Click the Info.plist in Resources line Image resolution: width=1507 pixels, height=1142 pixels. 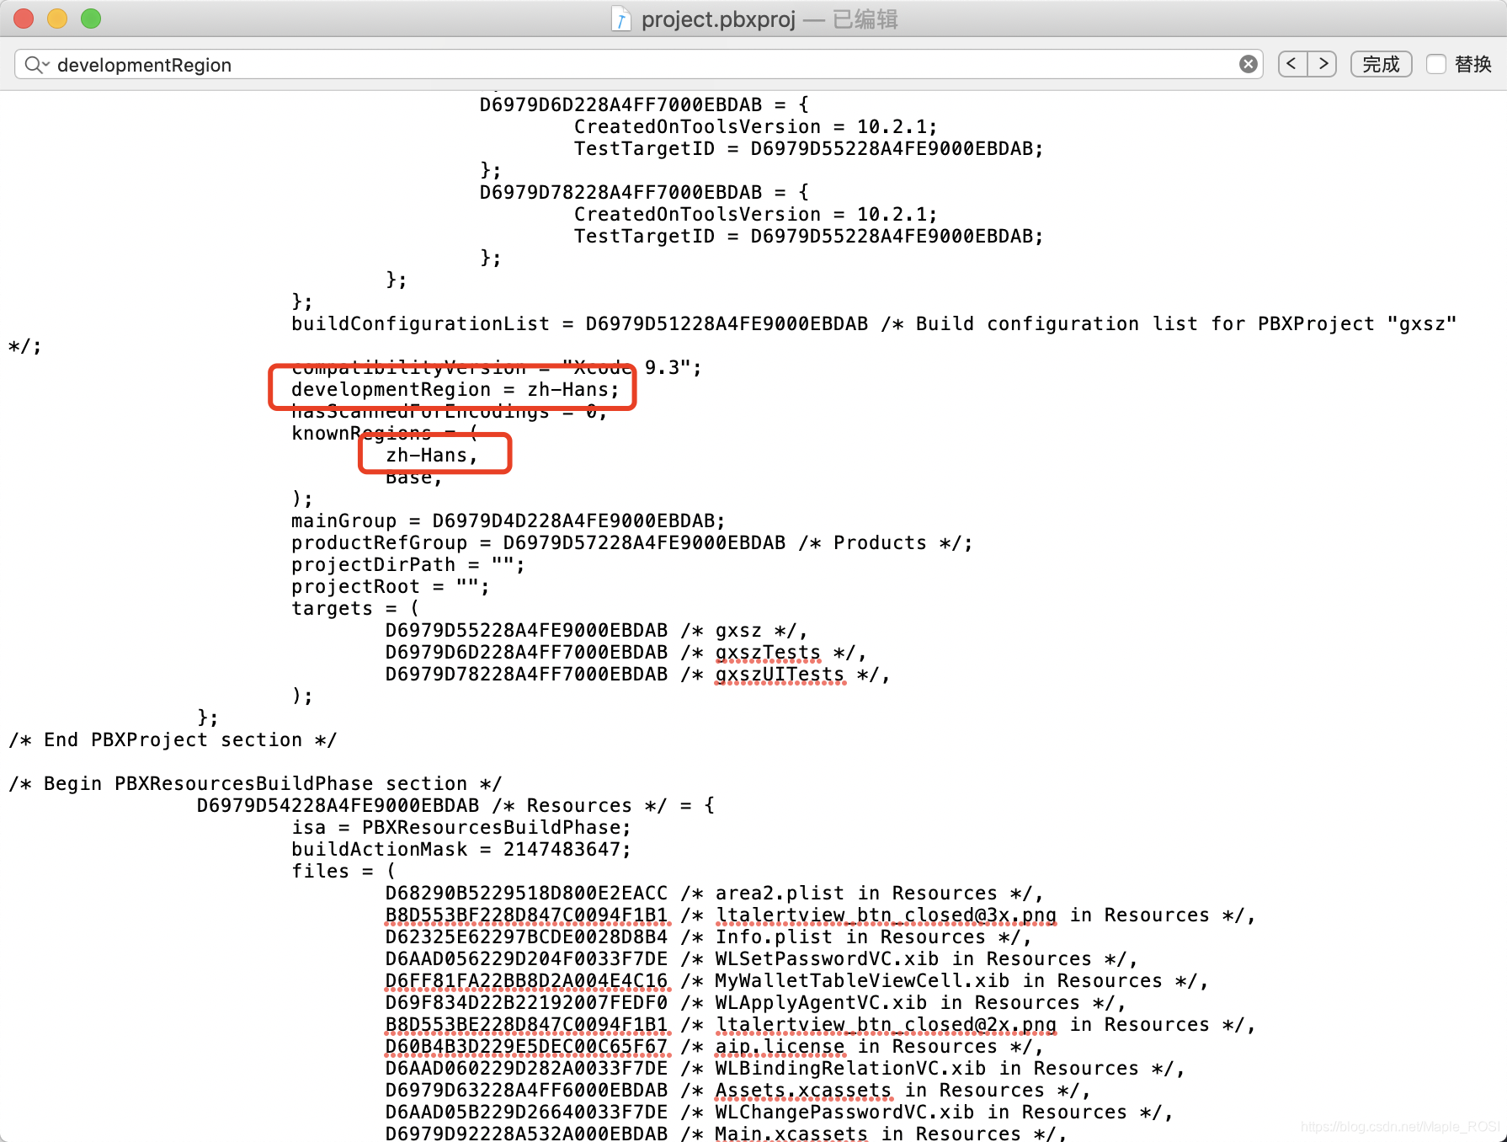[708, 937]
